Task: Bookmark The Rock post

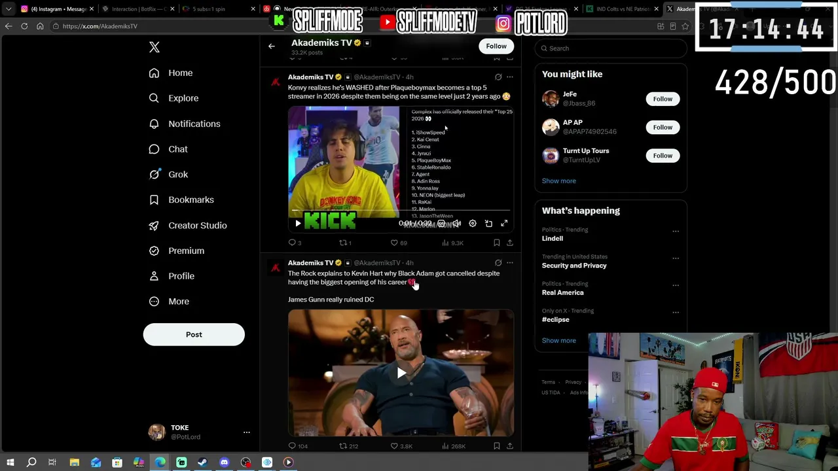Action: [x=497, y=446]
